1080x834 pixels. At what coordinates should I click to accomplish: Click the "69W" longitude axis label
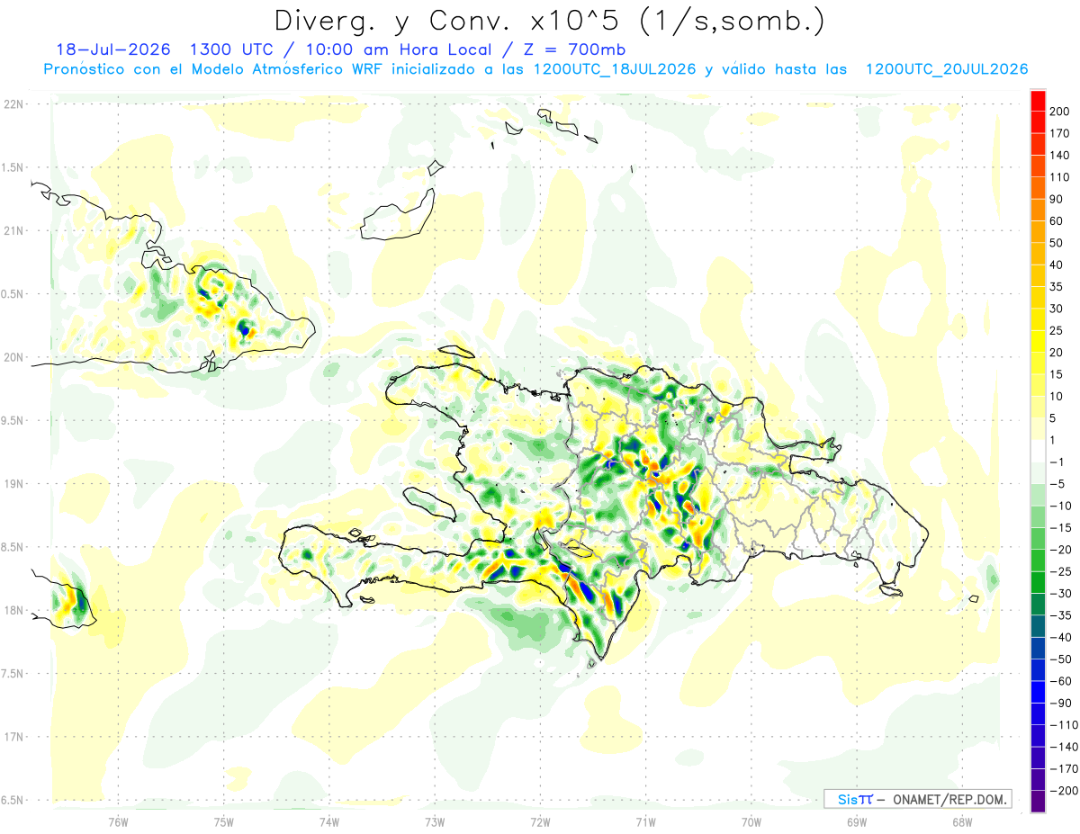click(x=856, y=821)
